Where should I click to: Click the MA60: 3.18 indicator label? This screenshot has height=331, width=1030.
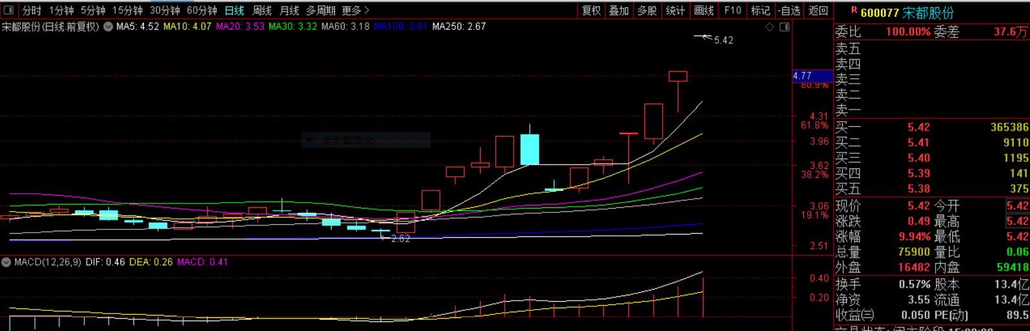345,27
